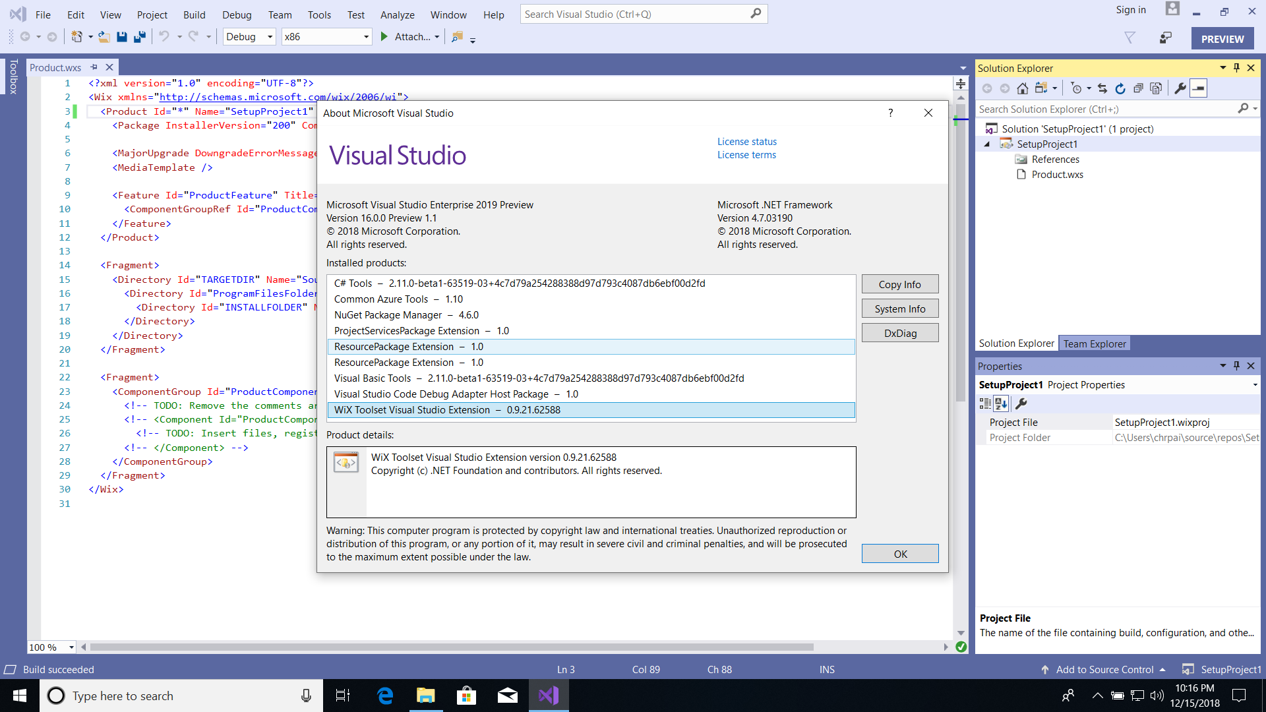The image size is (1266, 712).
Task: Toggle Preview Selected Items in Solution Explorer
Action: (1199, 88)
